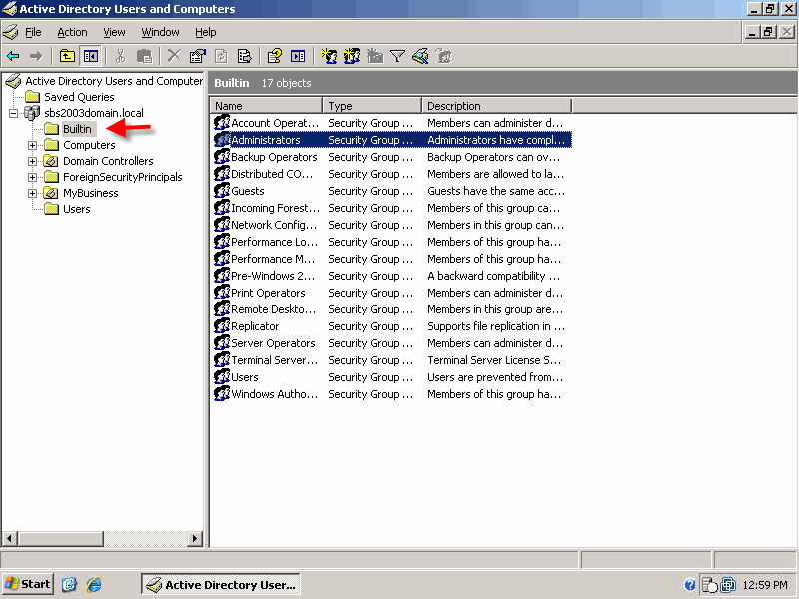Launch Internet Explorer from quick launch
Image resolution: width=799 pixels, height=599 pixels.
[94, 584]
